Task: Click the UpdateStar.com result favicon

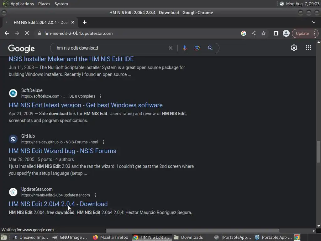Action: 13,192
